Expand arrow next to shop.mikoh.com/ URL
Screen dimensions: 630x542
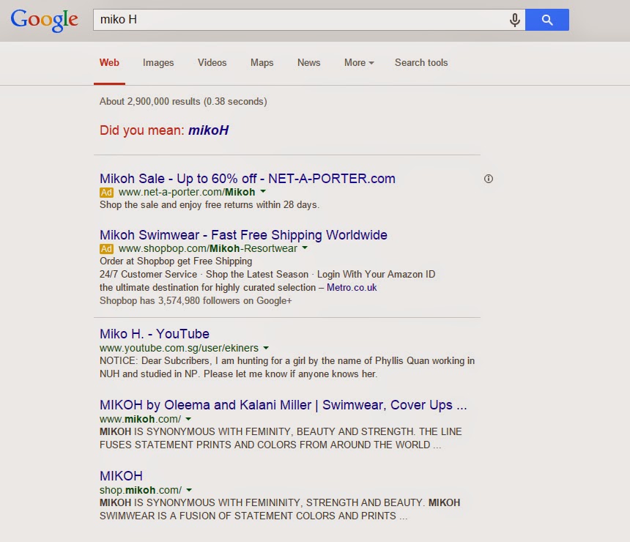click(x=189, y=490)
